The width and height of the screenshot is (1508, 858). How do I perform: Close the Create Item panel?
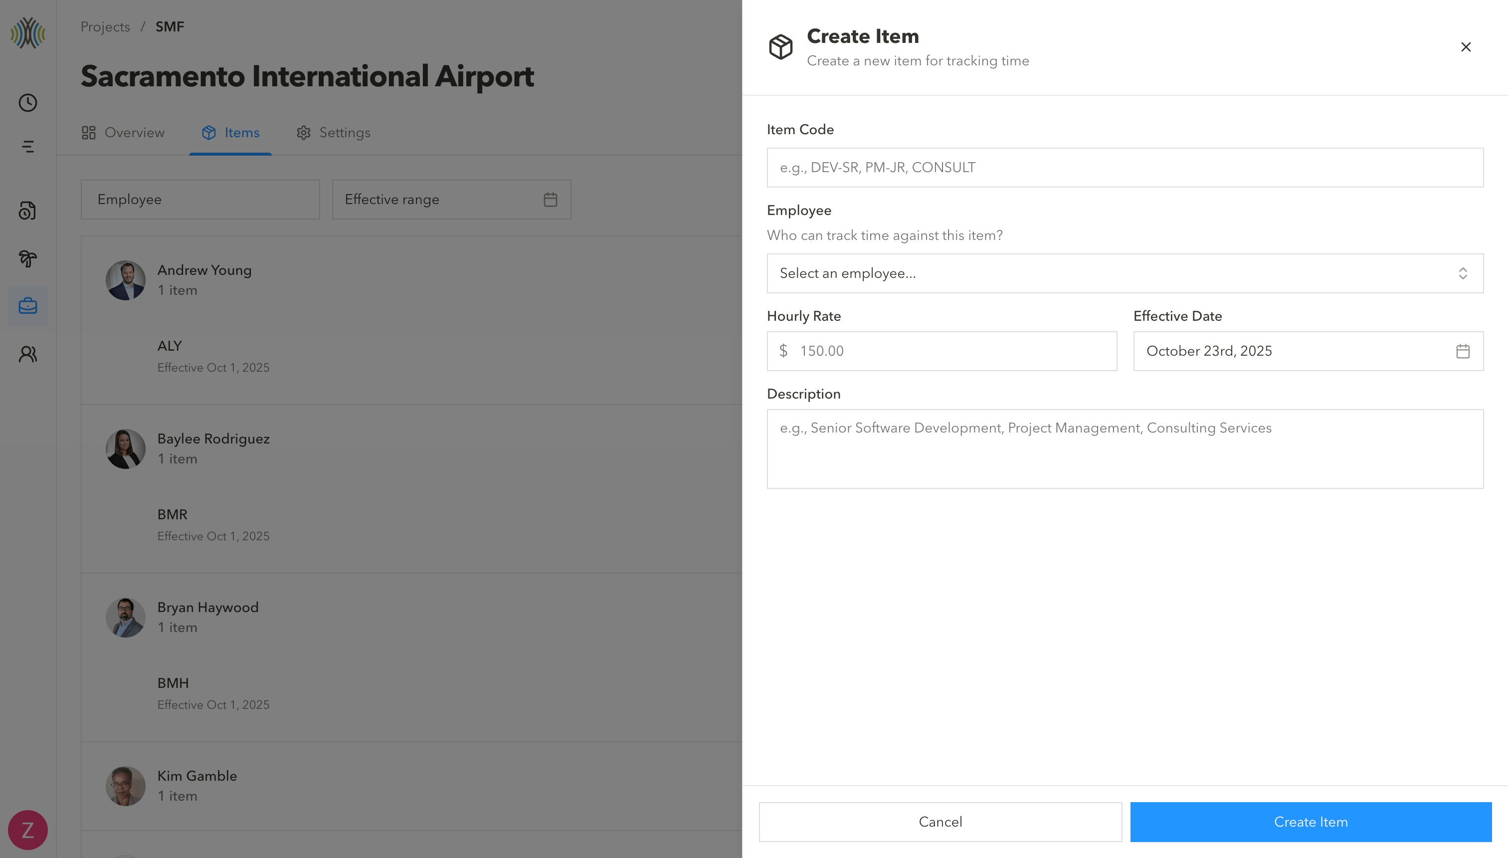(1466, 47)
